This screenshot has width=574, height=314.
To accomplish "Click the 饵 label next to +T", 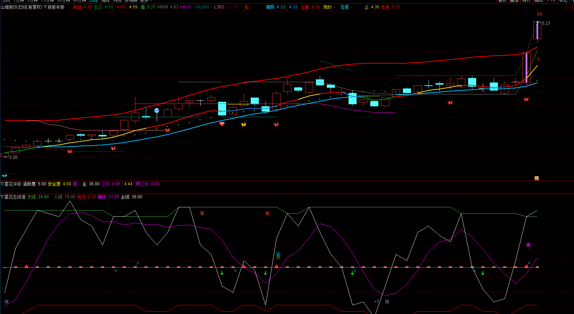I will pyautogui.click(x=387, y=301).
